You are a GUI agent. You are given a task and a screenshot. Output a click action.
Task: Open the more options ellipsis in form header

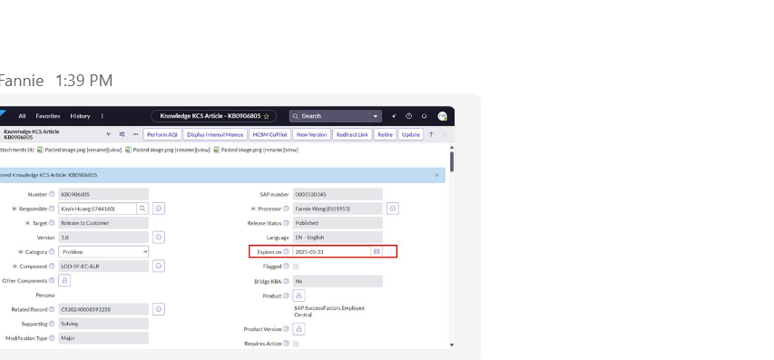pos(135,134)
